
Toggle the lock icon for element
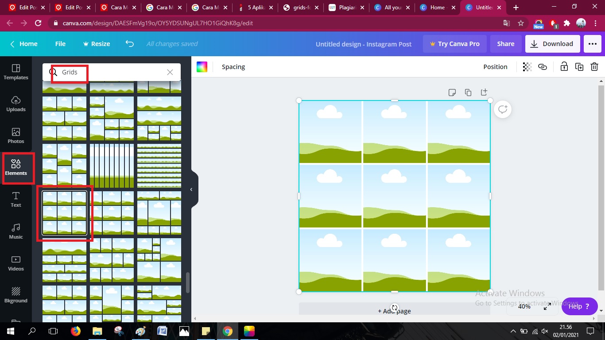[564, 67]
